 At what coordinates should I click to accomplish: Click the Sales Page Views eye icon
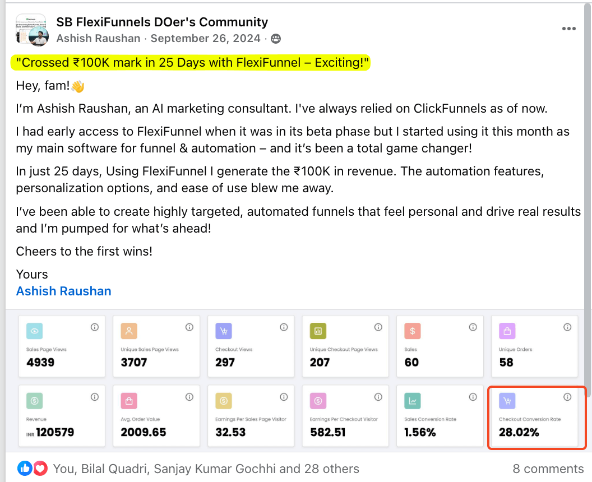(34, 331)
